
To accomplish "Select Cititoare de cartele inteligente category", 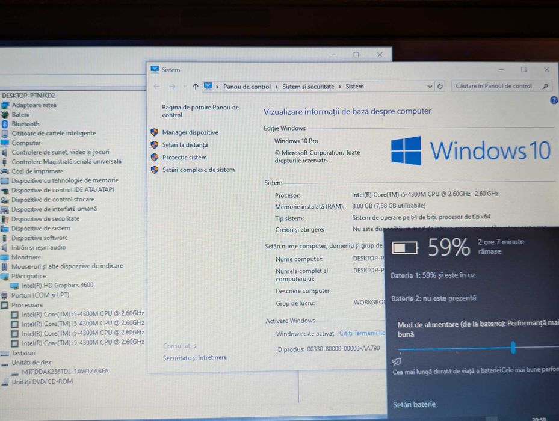I will (54, 134).
